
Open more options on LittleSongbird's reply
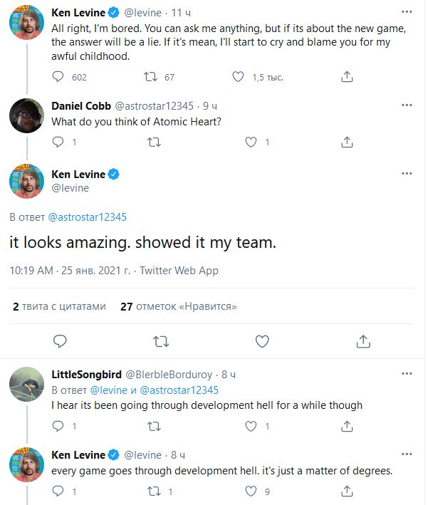407,375
